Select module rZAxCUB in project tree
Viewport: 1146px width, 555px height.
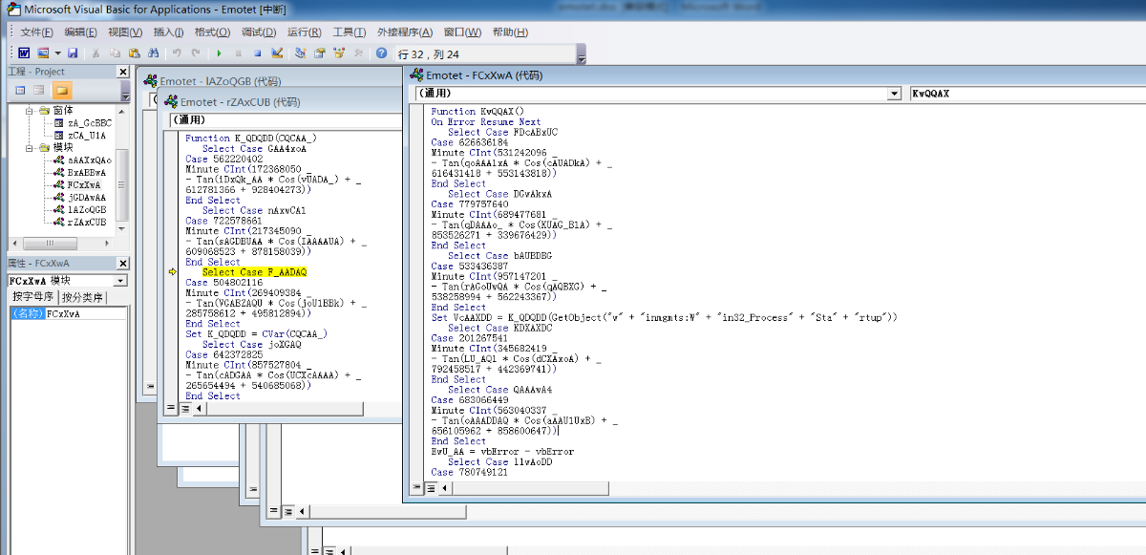coord(87,222)
